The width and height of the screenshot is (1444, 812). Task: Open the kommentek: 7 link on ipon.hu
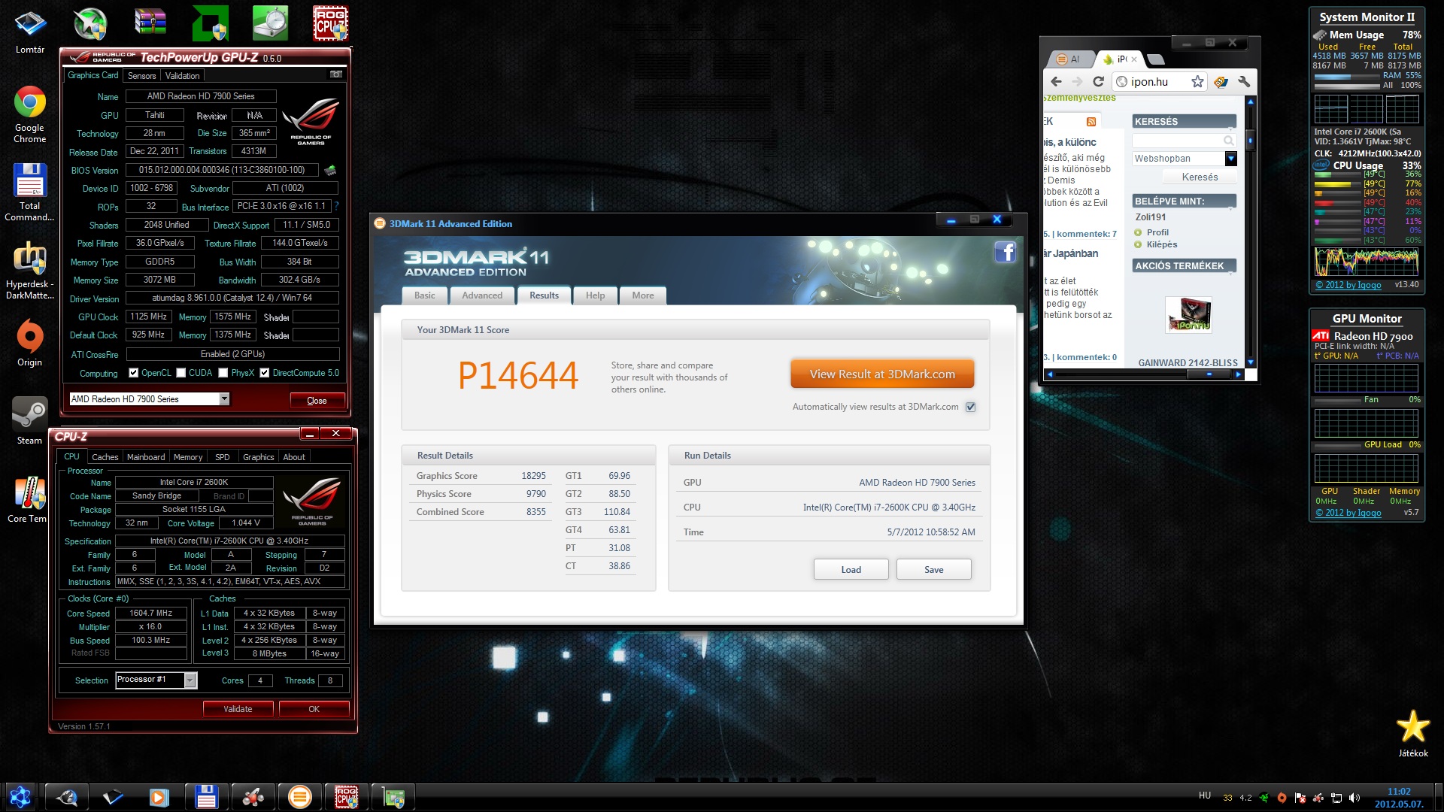pyautogui.click(x=1087, y=234)
